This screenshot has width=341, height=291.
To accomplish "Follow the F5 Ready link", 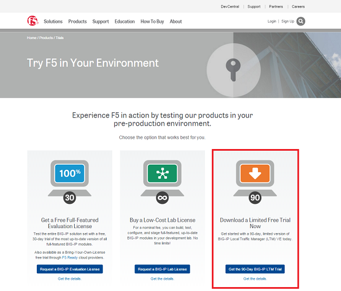I will [x=70, y=257].
